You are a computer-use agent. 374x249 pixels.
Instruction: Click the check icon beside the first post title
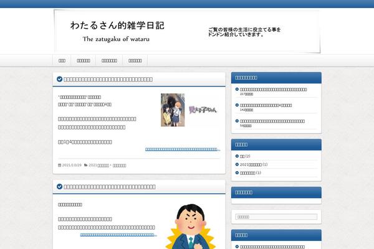point(60,79)
